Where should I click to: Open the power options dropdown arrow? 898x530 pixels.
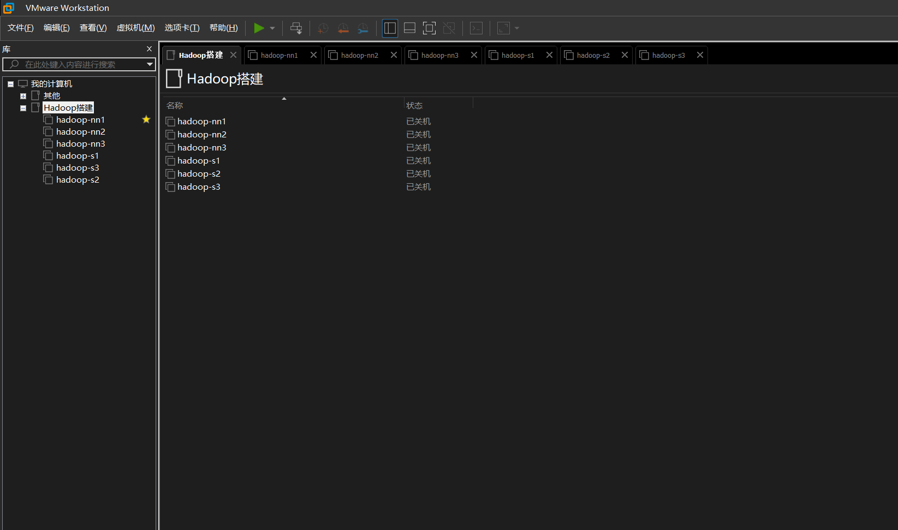click(272, 28)
